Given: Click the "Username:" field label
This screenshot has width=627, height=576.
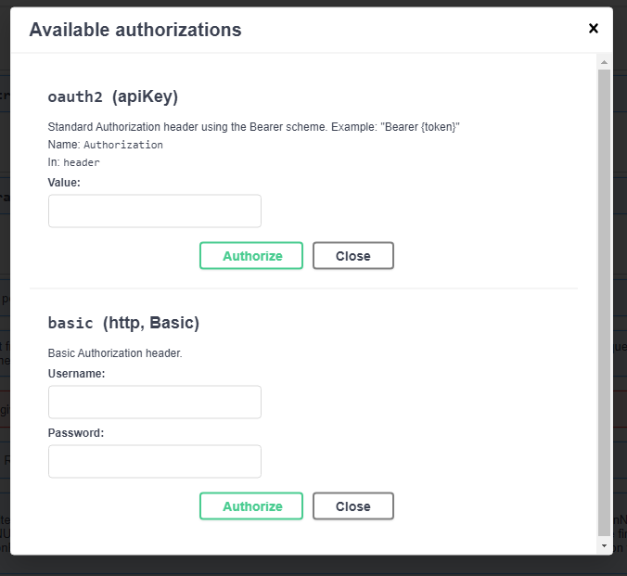Looking at the screenshot, I should click(x=76, y=373).
